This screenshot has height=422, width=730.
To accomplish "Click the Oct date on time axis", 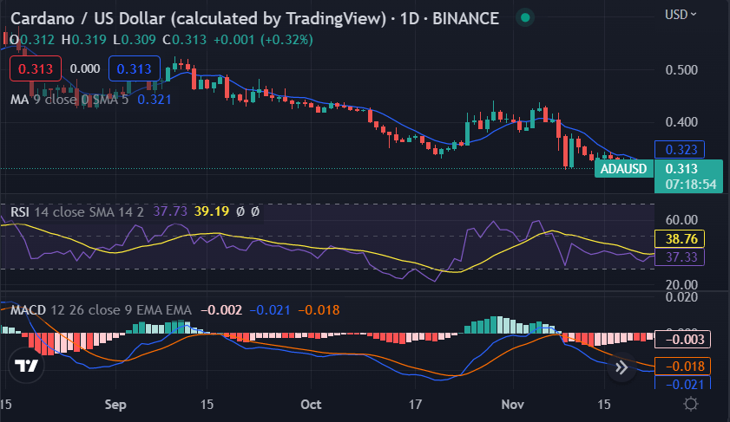I will click(311, 405).
